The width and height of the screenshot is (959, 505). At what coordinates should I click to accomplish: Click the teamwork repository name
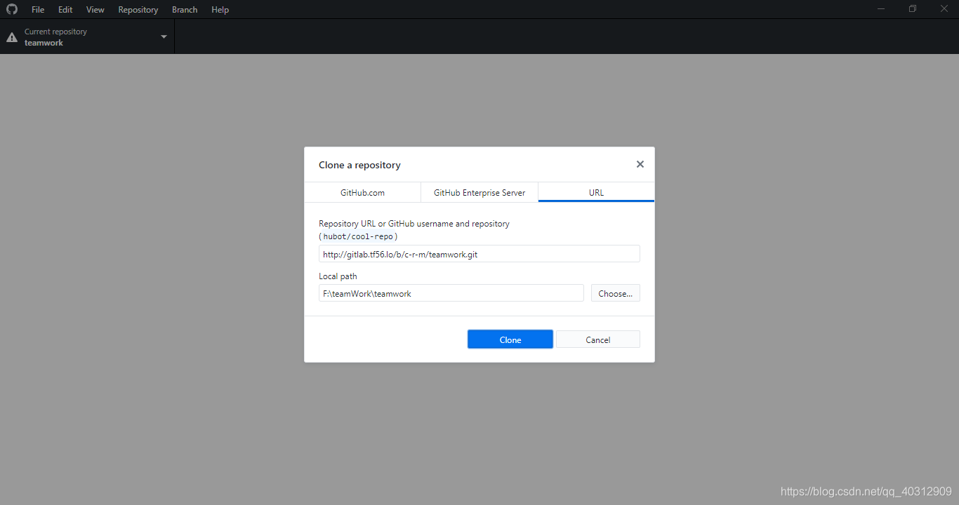(44, 43)
